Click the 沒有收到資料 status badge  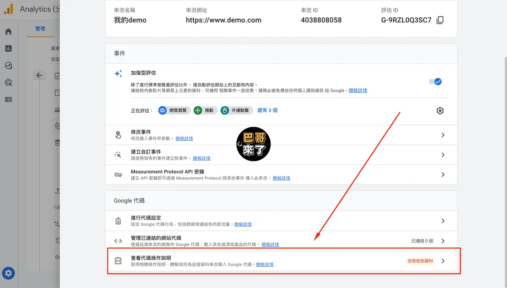click(420, 261)
